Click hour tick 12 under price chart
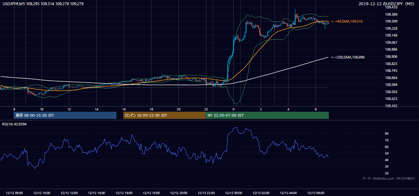Screen dimensions: 419x196 click(69, 109)
